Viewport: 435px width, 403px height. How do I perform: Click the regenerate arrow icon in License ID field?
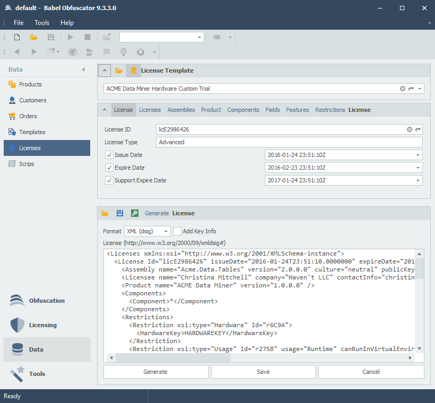(418, 129)
